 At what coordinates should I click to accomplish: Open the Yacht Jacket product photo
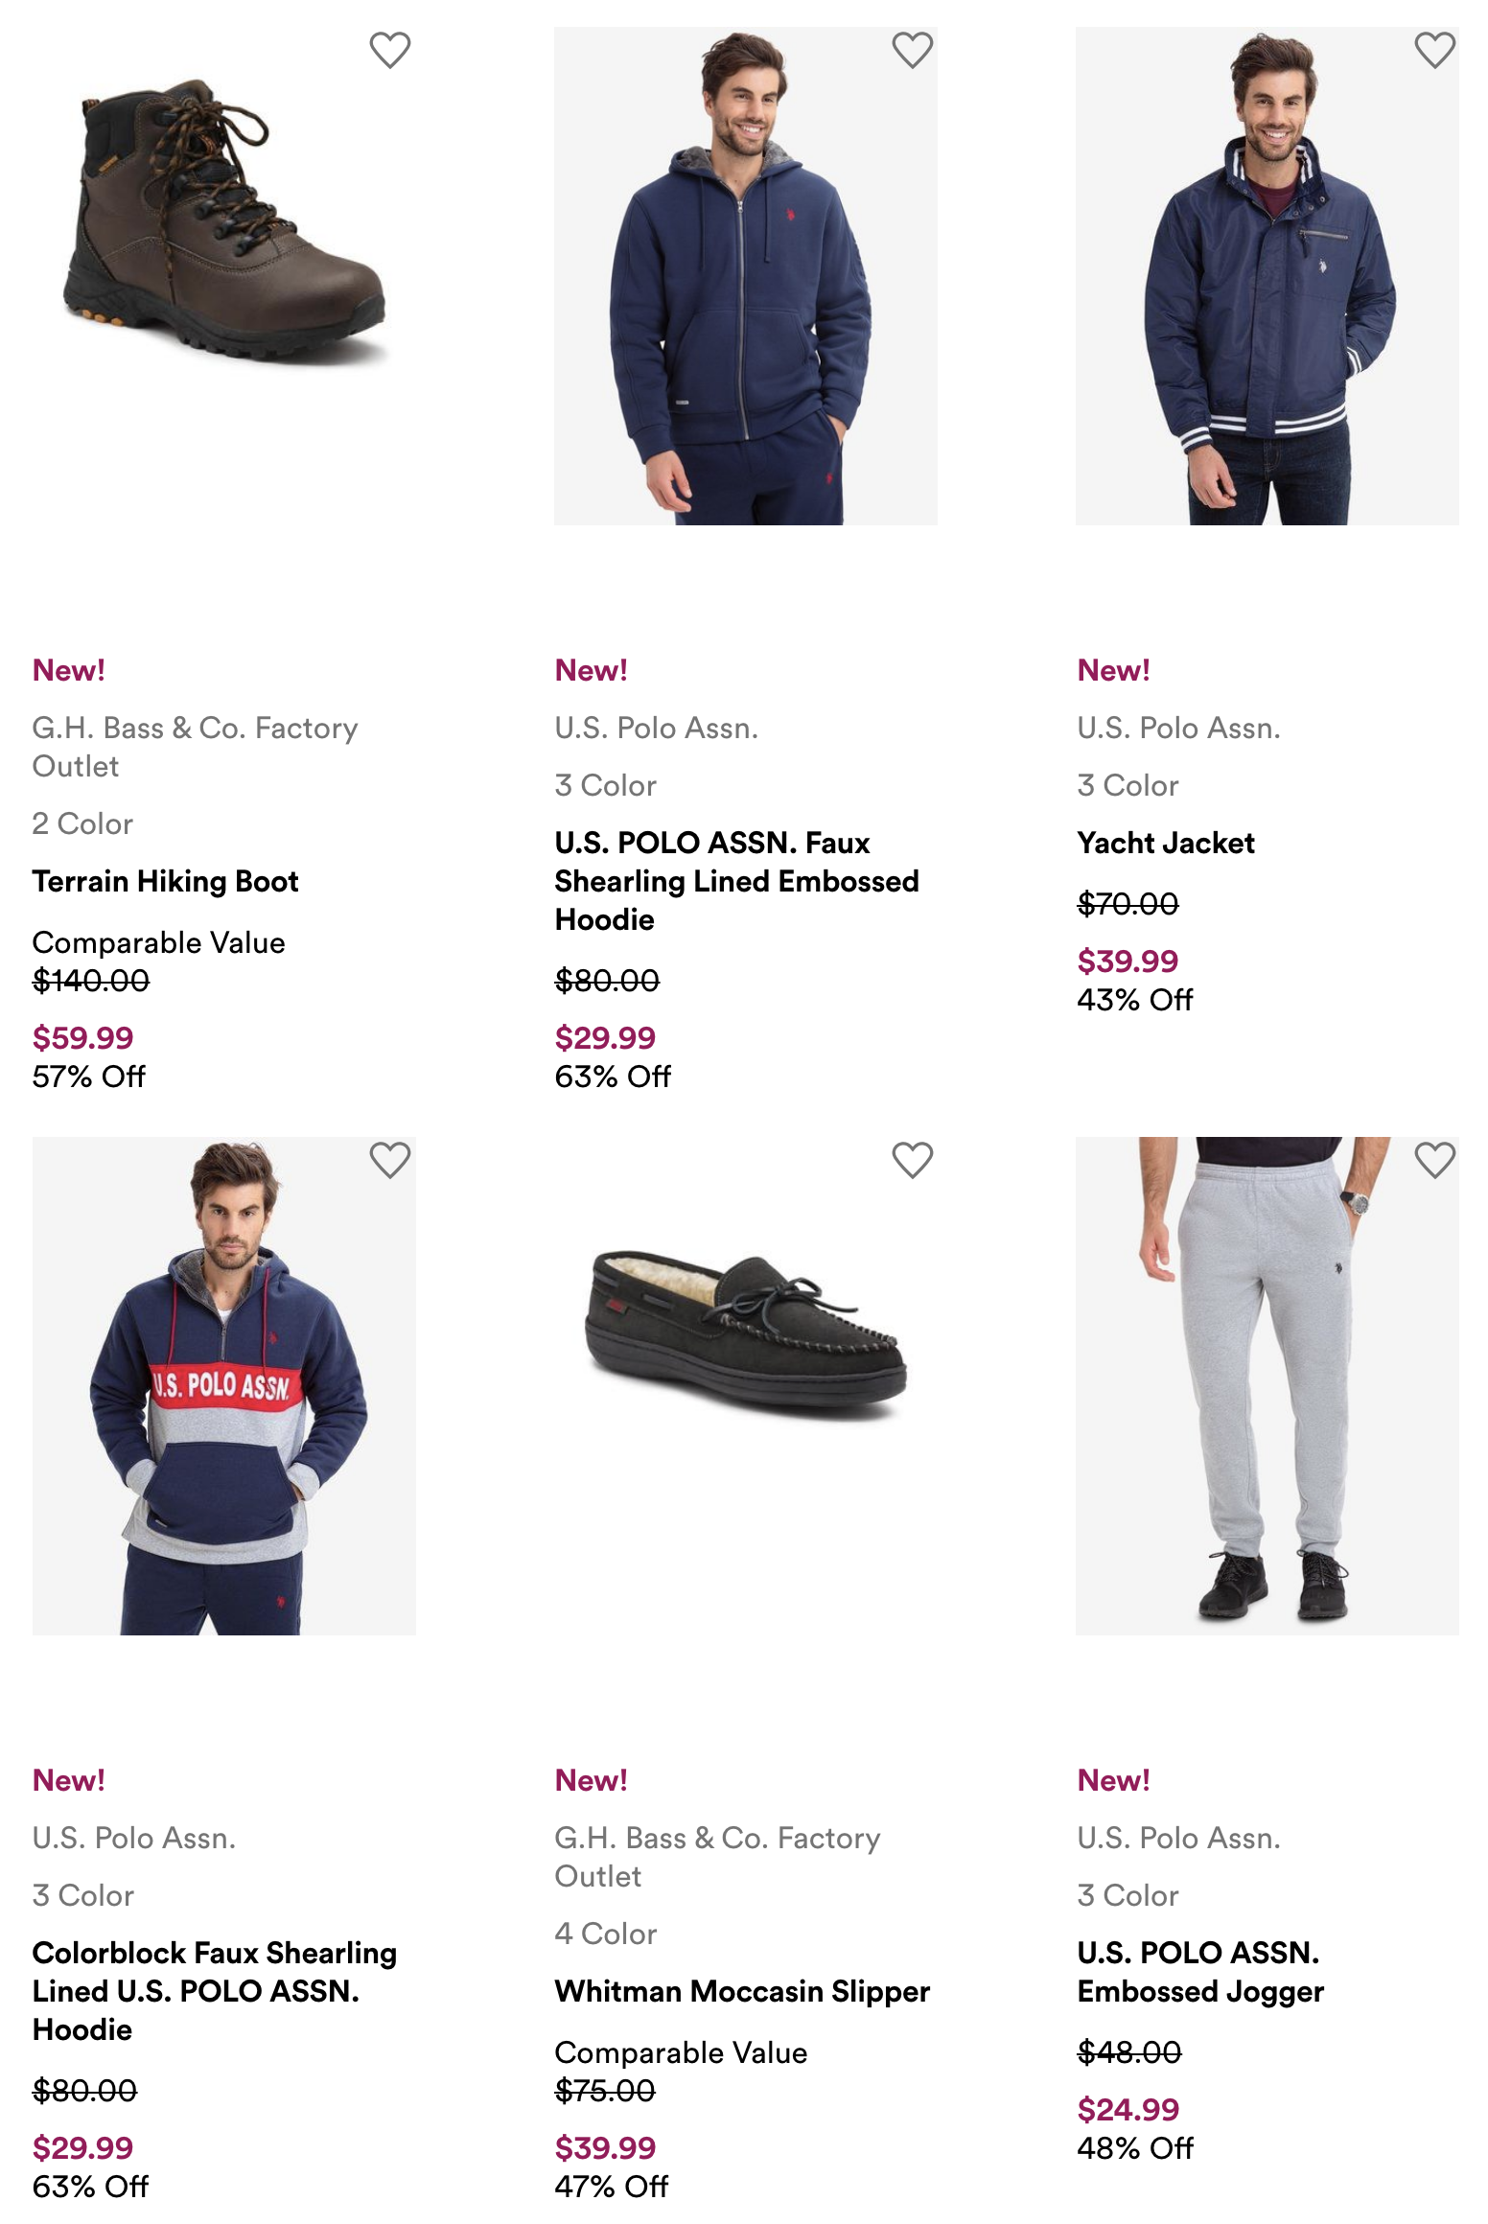tap(1267, 276)
